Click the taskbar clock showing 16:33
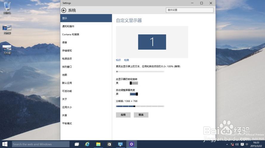 coord(256,144)
